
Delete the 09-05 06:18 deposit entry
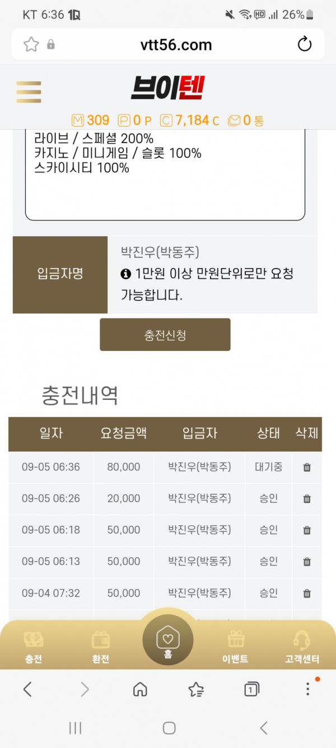(307, 530)
